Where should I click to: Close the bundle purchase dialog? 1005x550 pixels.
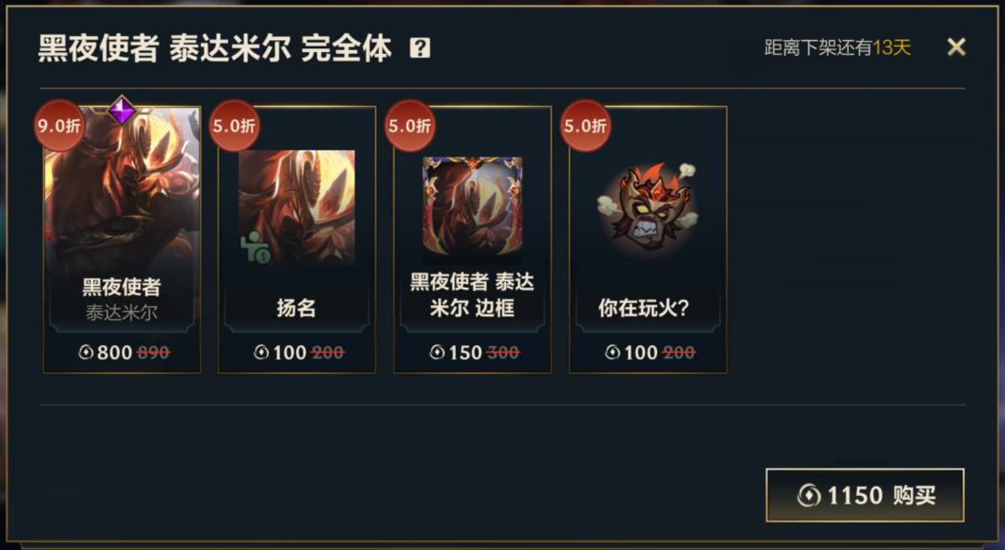click(957, 47)
